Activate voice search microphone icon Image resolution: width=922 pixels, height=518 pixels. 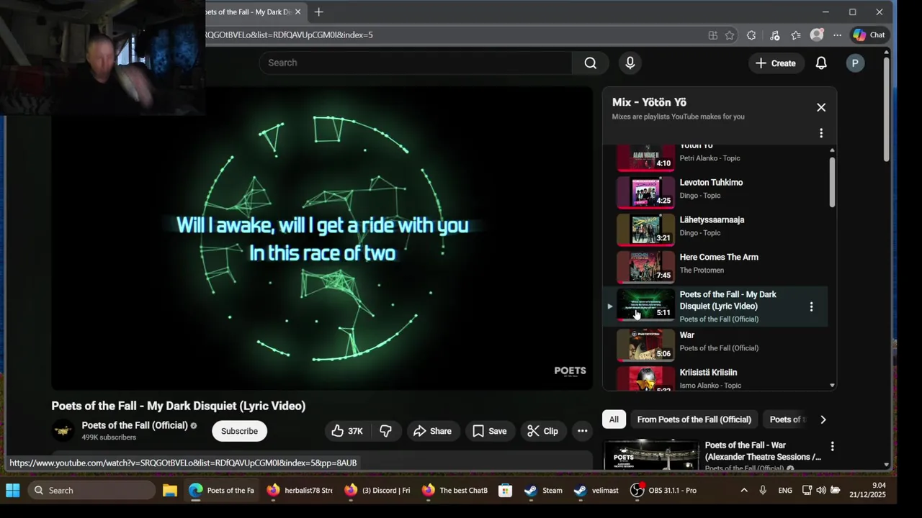pyautogui.click(x=630, y=63)
